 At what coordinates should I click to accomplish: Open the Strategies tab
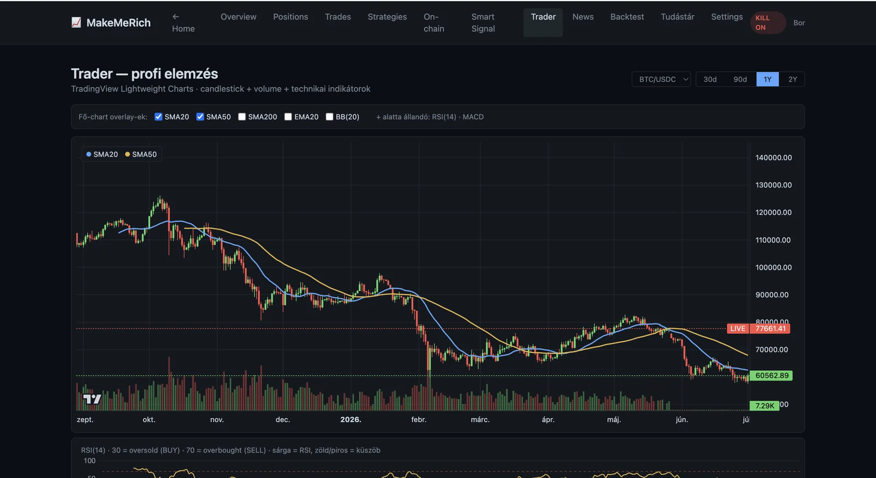tap(387, 17)
